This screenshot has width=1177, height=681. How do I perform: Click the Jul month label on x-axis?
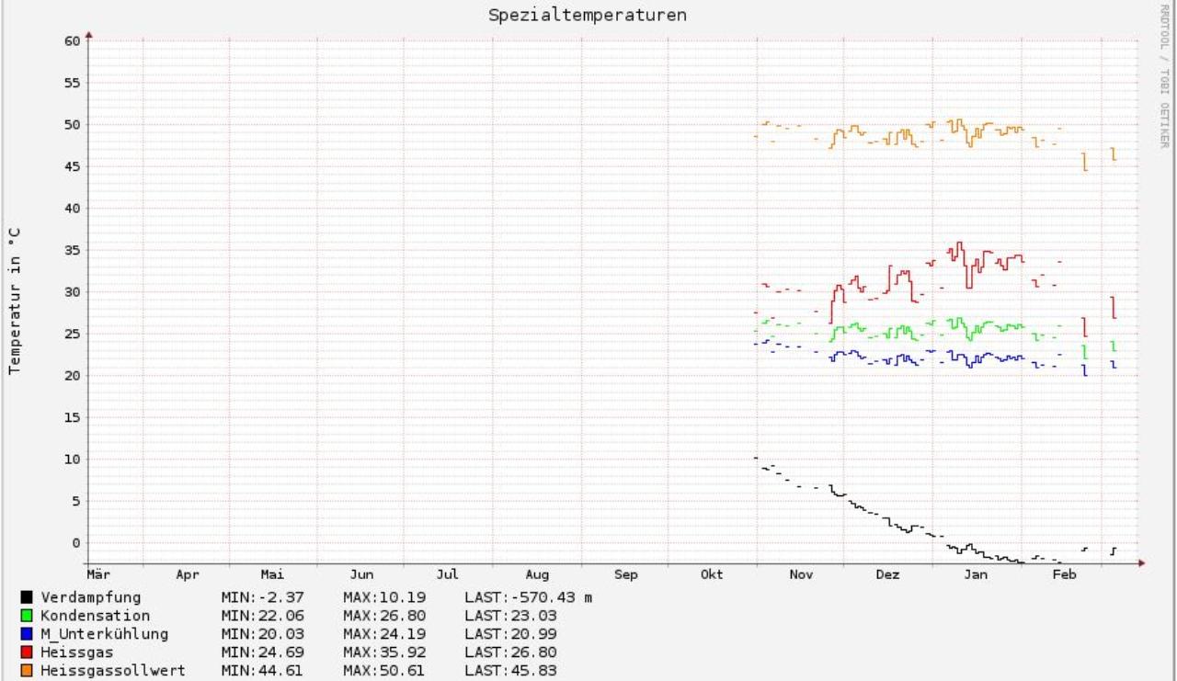pyautogui.click(x=448, y=574)
